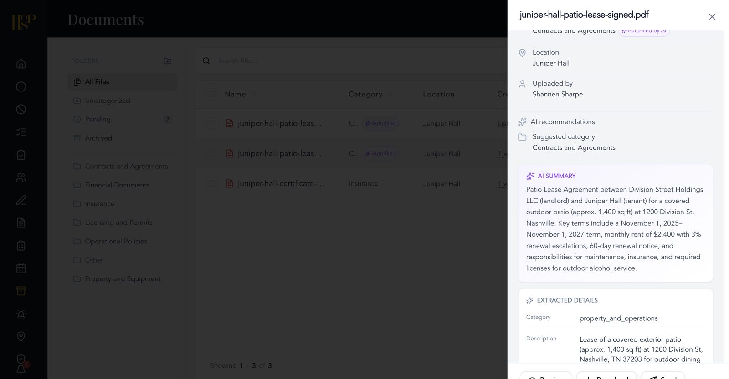This screenshot has height=379, width=729.
Task: Click the AI SUMMARY sparkle icon
Action: (530, 176)
